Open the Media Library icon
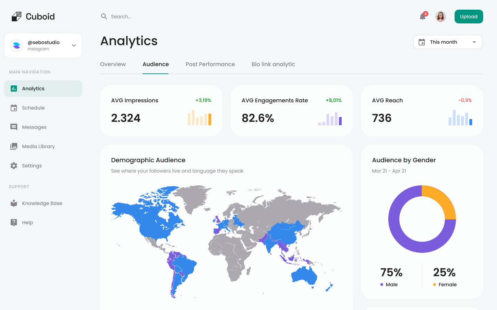Screen dimensions: 497x310 click(x=14, y=146)
